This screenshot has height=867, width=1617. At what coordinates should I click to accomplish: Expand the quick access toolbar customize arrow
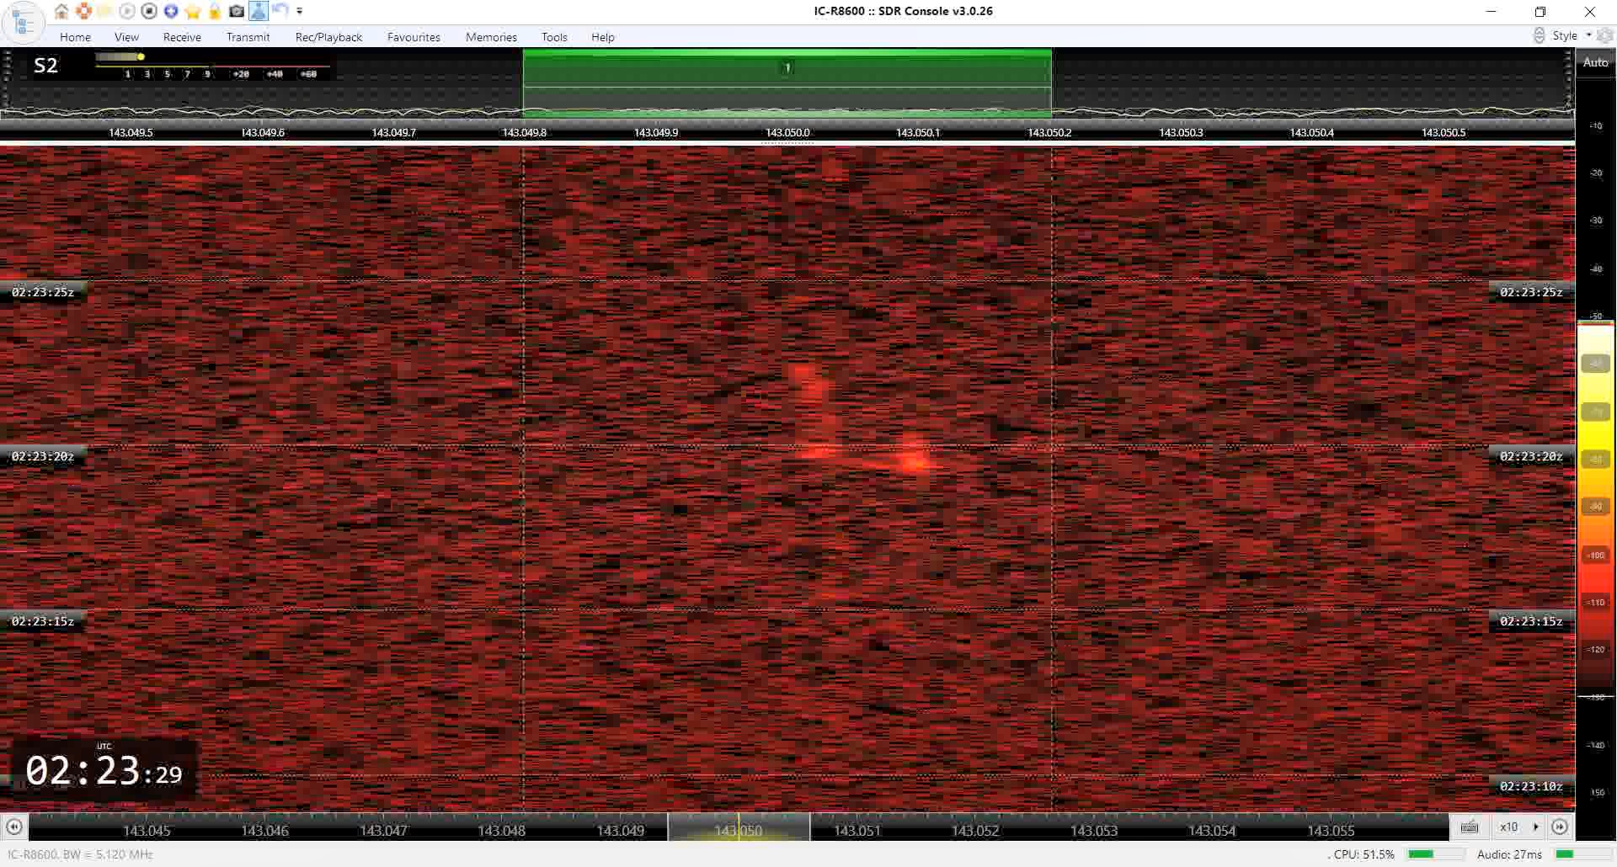pos(300,11)
